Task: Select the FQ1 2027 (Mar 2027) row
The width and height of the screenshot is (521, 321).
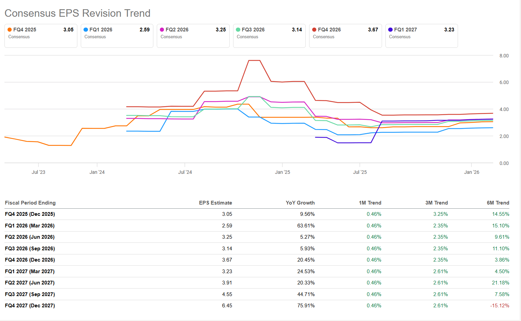Action: tap(30, 271)
